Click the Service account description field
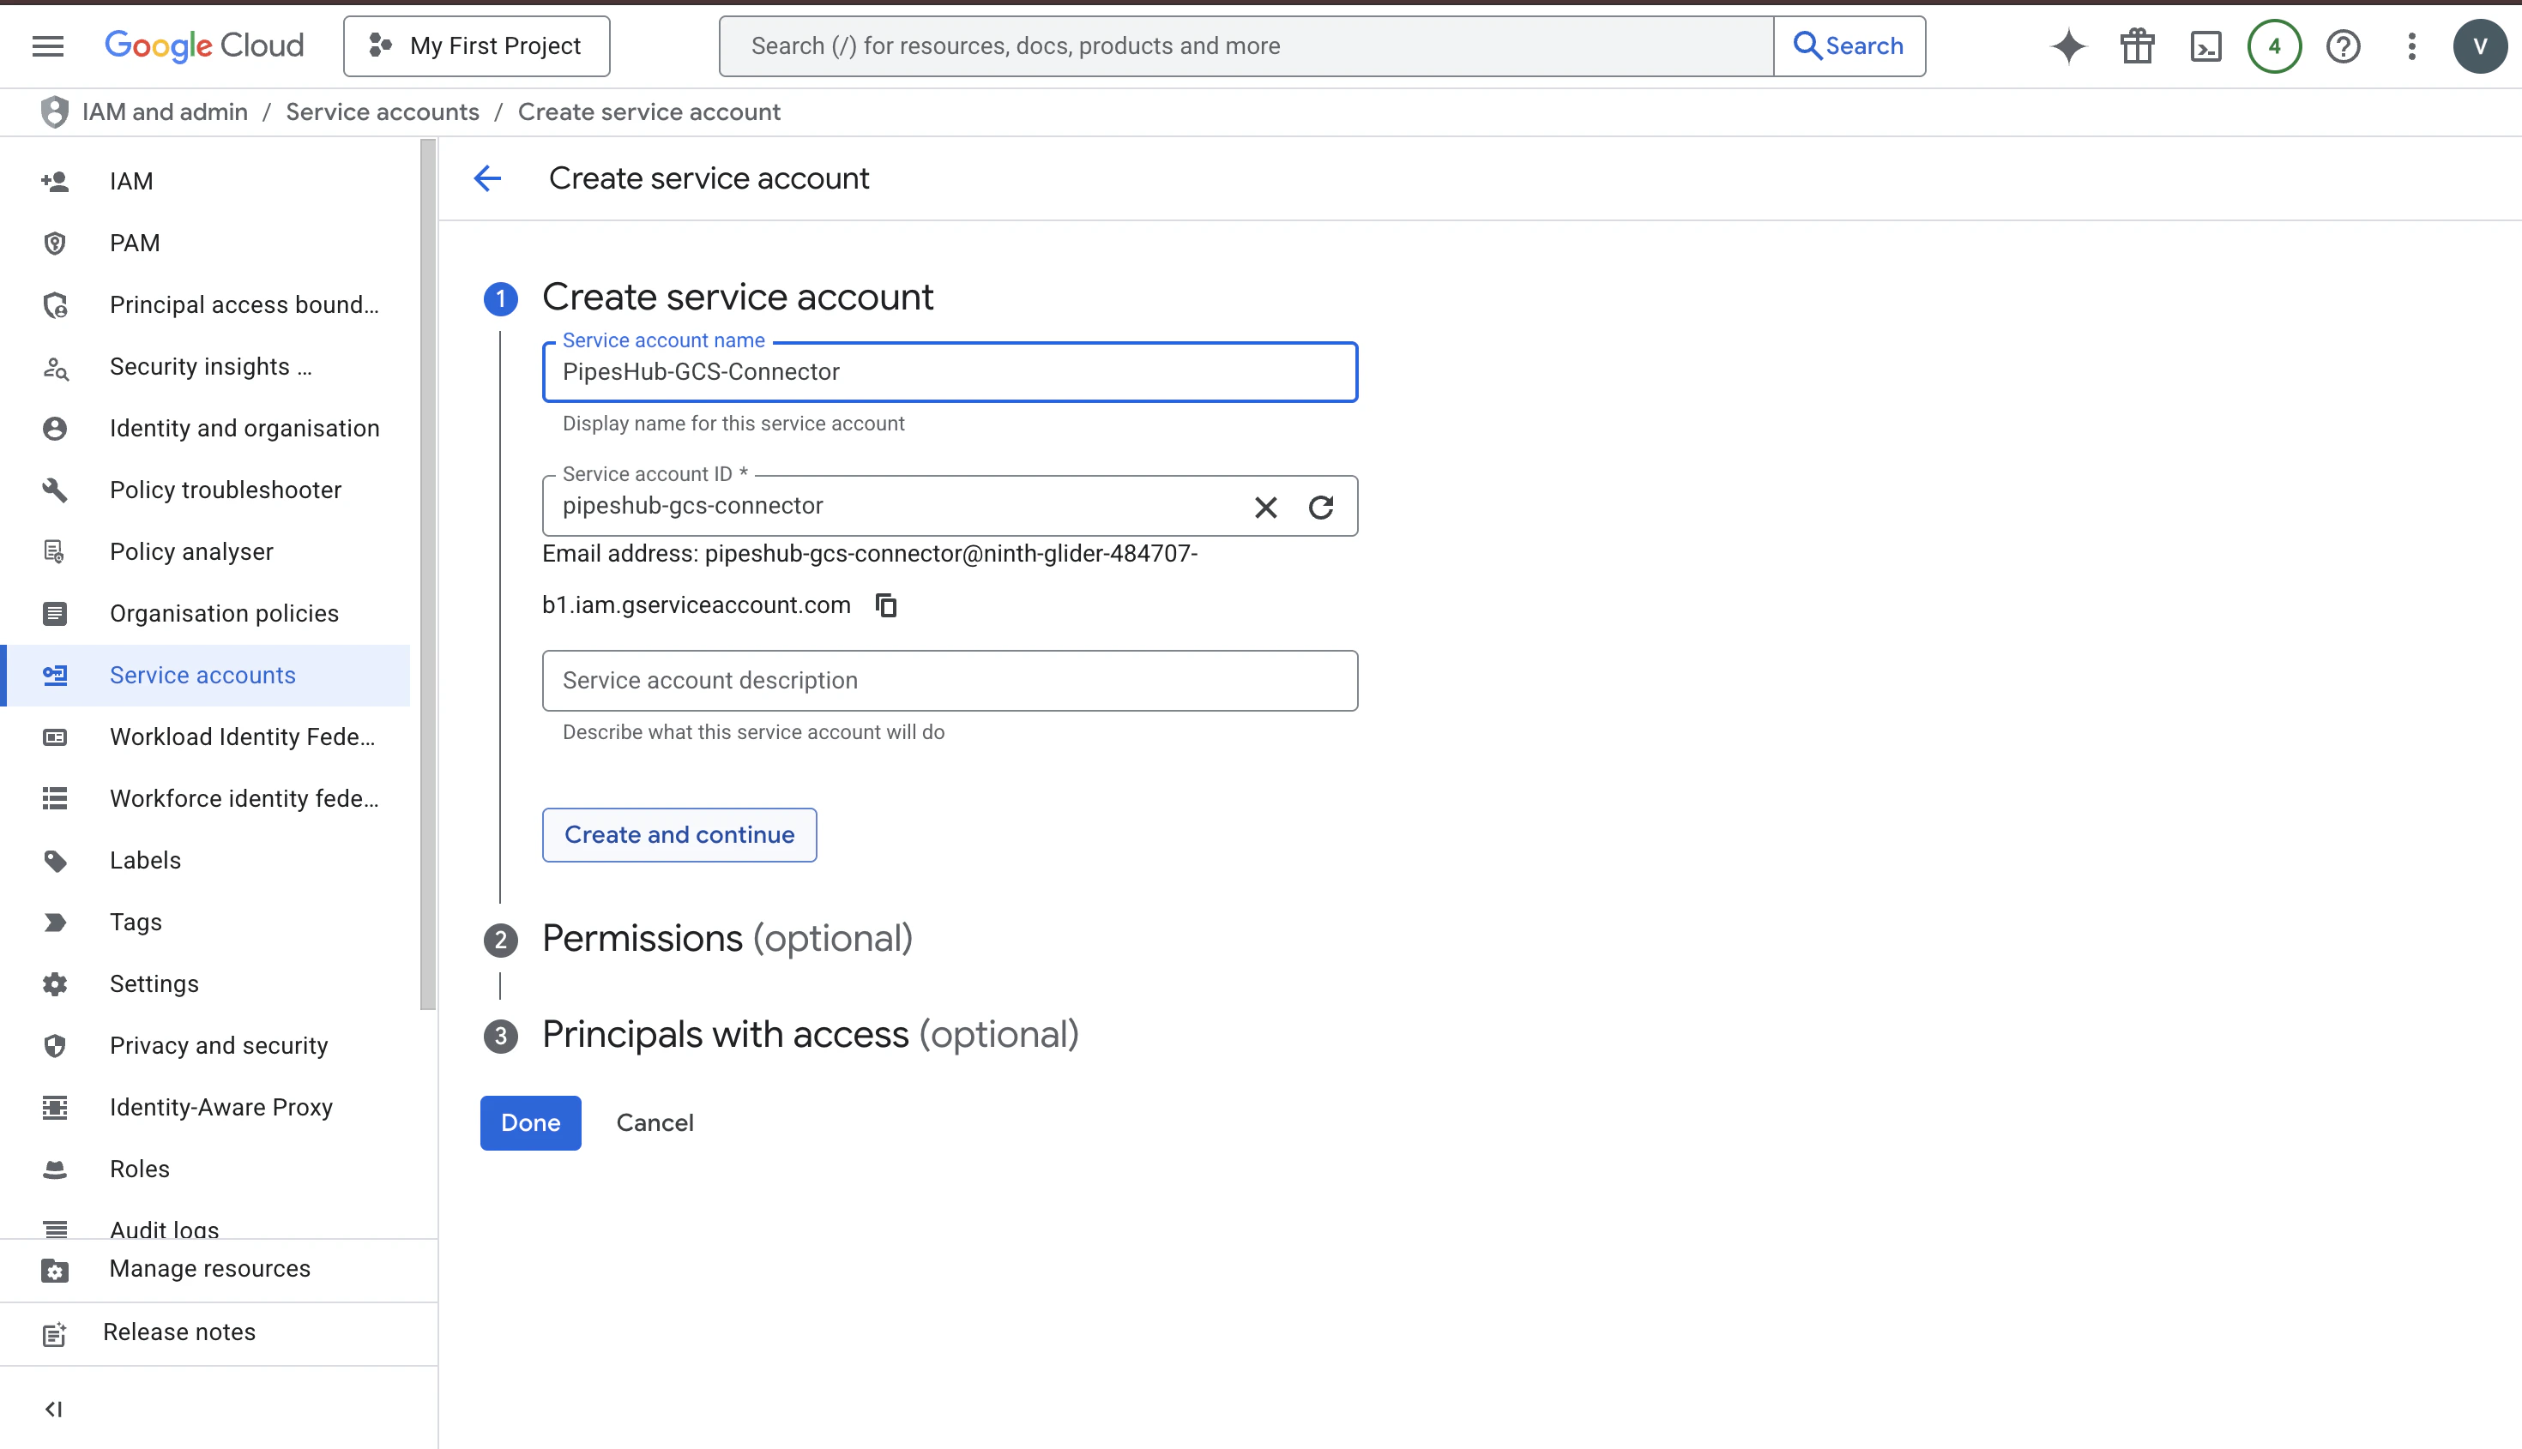This screenshot has height=1449, width=2522. [x=950, y=681]
